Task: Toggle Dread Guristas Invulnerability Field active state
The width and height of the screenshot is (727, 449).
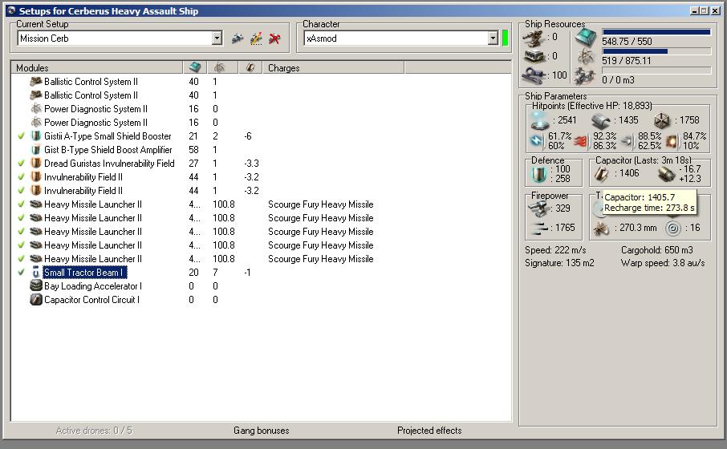Action: (21, 164)
